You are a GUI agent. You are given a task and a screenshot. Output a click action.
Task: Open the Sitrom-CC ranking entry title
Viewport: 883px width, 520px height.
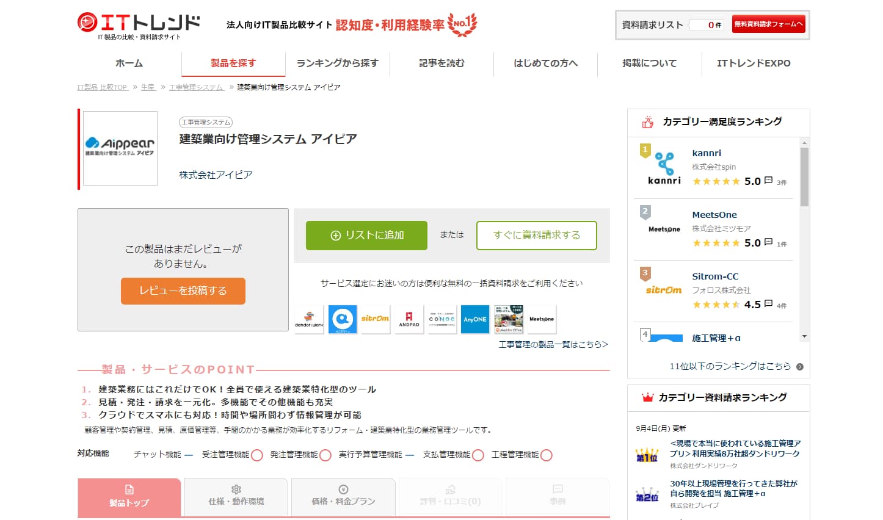(x=715, y=276)
